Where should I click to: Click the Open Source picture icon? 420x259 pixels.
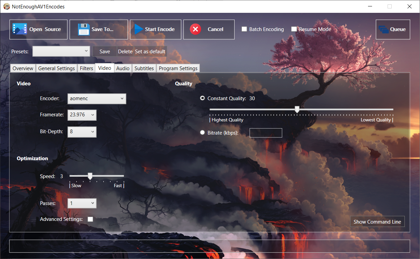20,29
